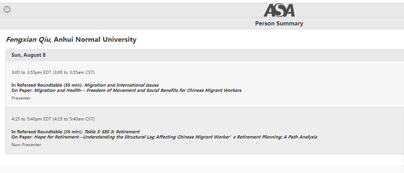Open the hamburger menu icon

click(x=7, y=9)
